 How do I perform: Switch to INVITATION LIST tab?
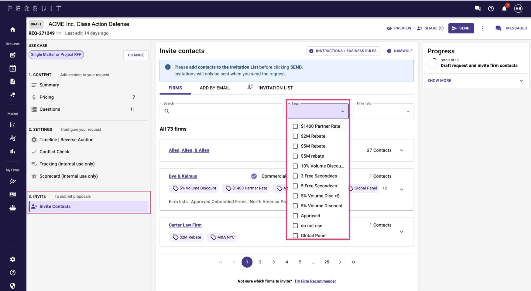click(x=270, y=88)
